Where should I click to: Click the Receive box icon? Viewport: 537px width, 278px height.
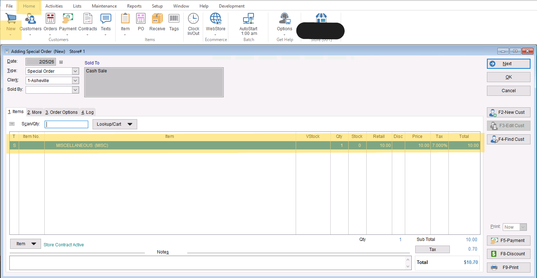(157, 19)
